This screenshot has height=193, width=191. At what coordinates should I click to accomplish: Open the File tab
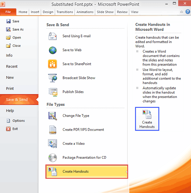pos(8,12)
